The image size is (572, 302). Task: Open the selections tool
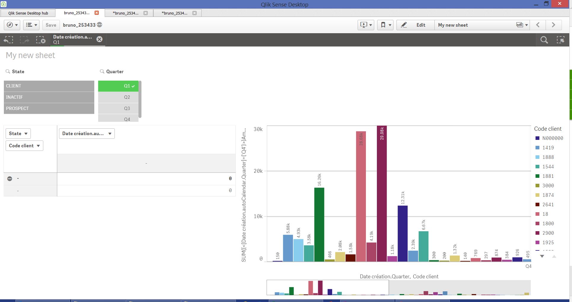(560, 40)
